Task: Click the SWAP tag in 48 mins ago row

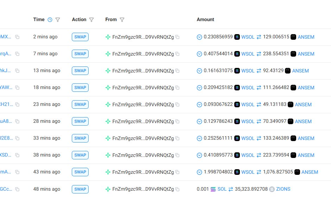Action: [80, 189]
